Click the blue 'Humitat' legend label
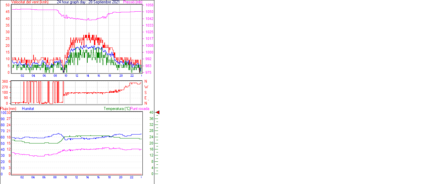Image resolution: width=425 pixels, height=184 pixels. point(28,109)
